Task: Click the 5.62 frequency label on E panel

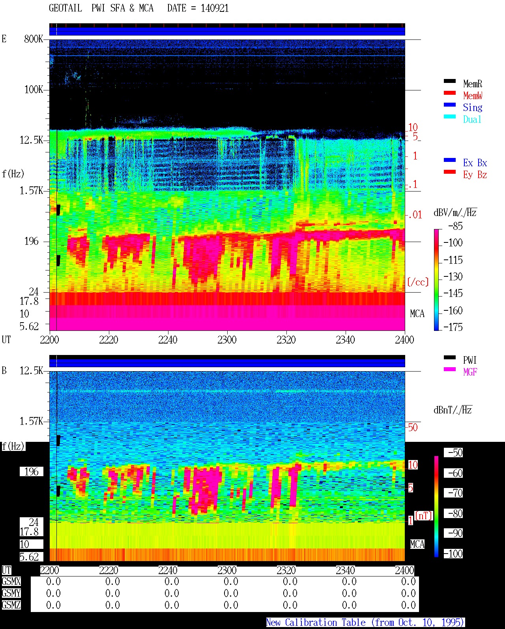Action: pyautogui.click(x=29, y=326)
